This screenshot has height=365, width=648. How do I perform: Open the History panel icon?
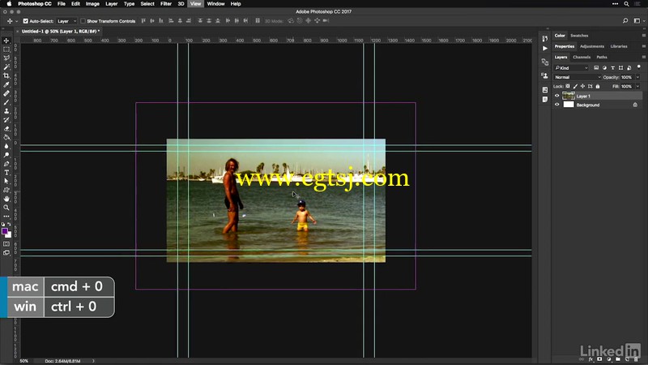pos(544,38)
